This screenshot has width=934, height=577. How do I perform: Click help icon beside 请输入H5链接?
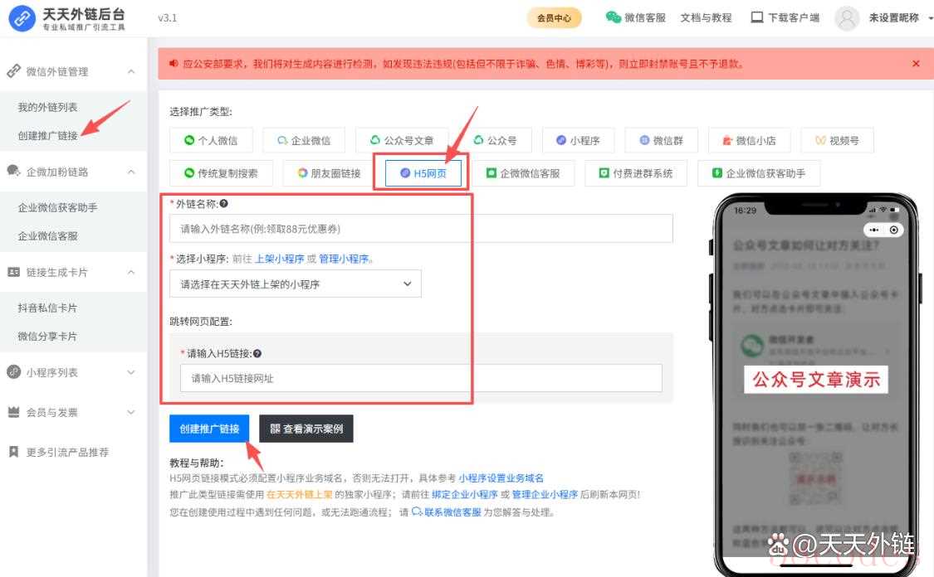pyautogui.click(x=257, y=353)
